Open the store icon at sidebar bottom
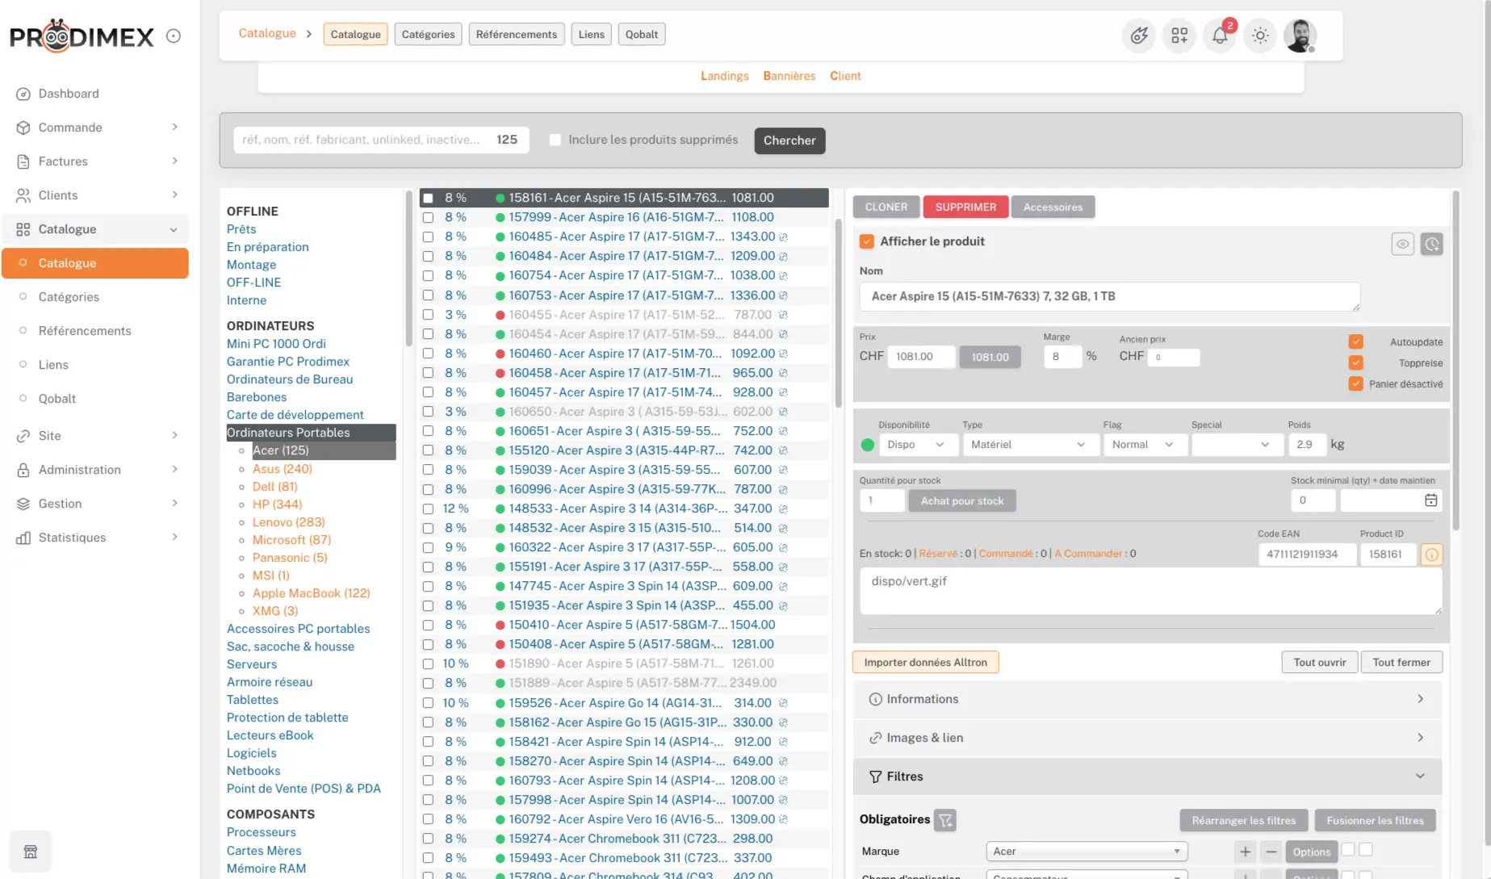 (x=31, y=852)
